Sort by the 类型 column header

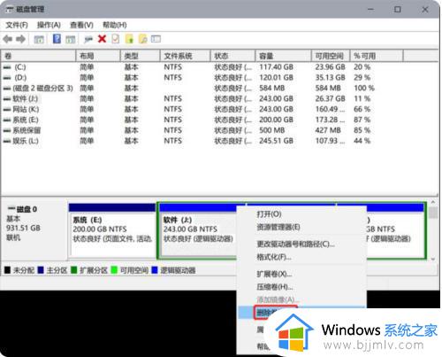click(141, 56)
